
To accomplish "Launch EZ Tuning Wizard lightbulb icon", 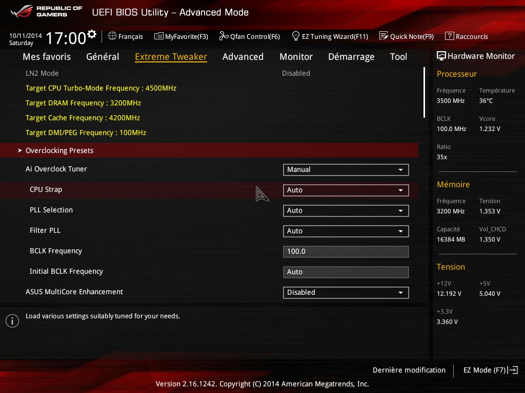I will click(x=296, y=36).
